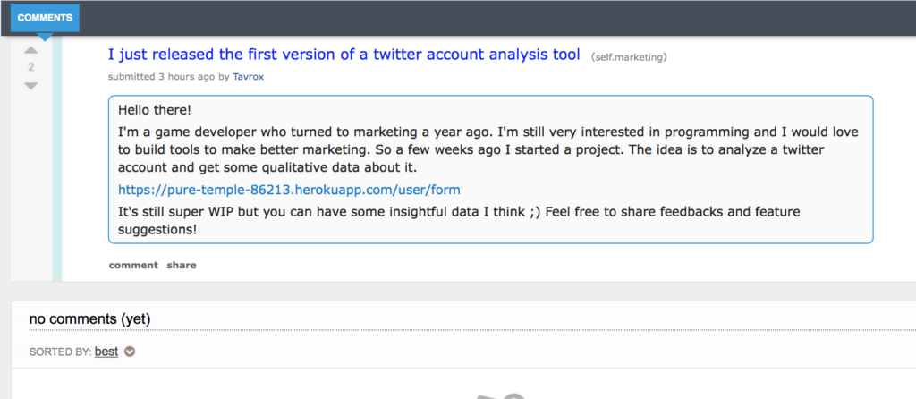Click the SORTED BY label text
The width and height of the screenshot is (916, 399).
[60, 352]
